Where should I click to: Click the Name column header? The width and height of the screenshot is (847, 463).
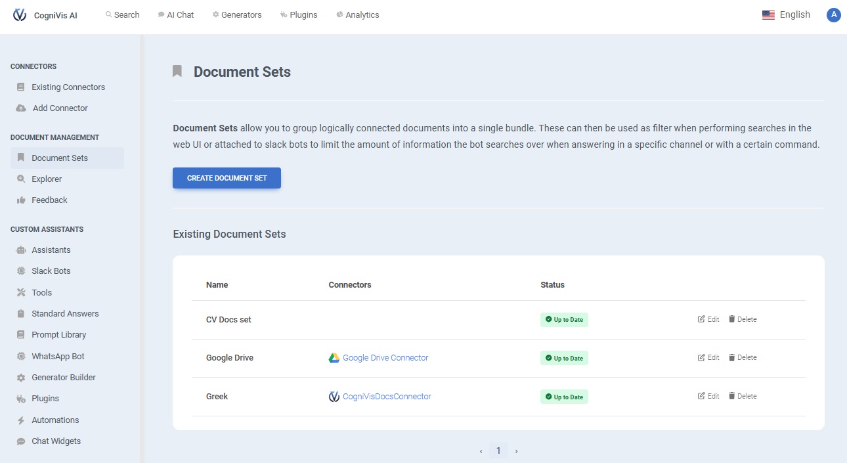(x=217, y=284)
